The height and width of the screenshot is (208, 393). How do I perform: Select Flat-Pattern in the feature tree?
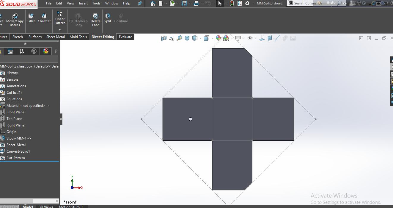point(16,158)
